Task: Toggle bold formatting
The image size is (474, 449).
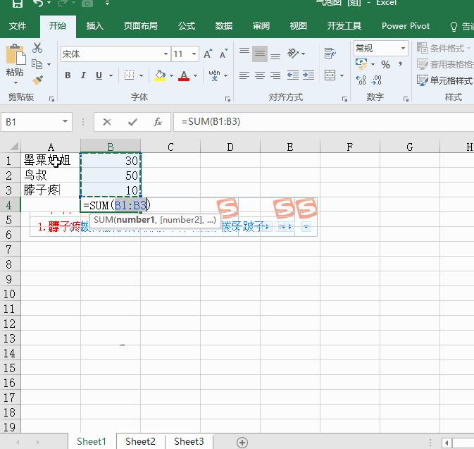Action: (68, 75)
